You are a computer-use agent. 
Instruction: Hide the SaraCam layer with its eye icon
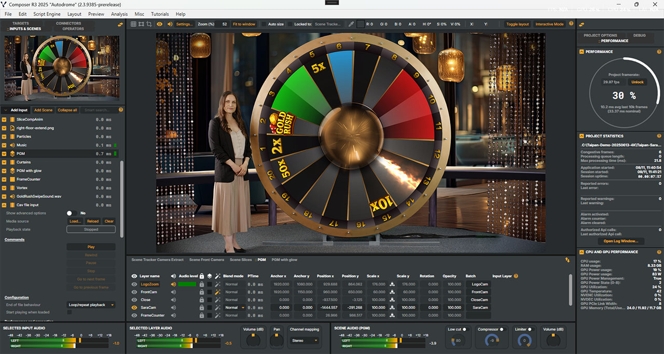[134, 307]
